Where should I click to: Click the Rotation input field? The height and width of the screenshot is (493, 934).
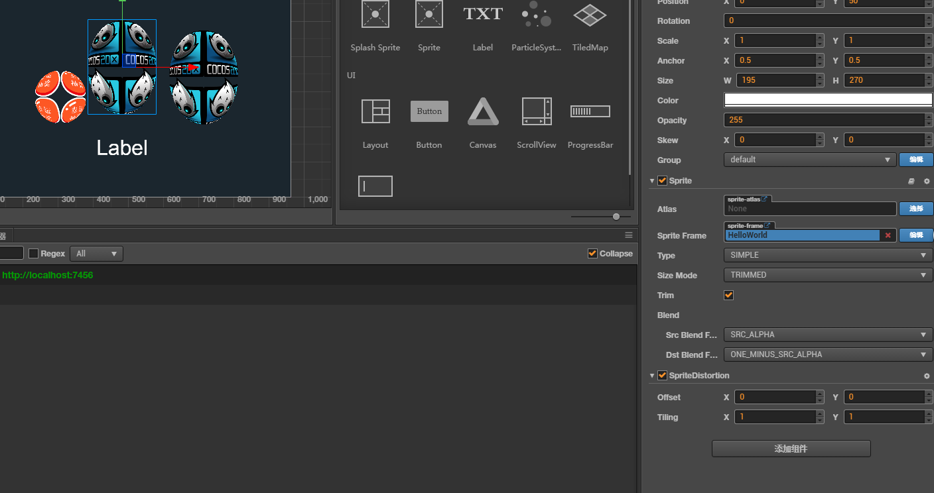tap(823, 21)
